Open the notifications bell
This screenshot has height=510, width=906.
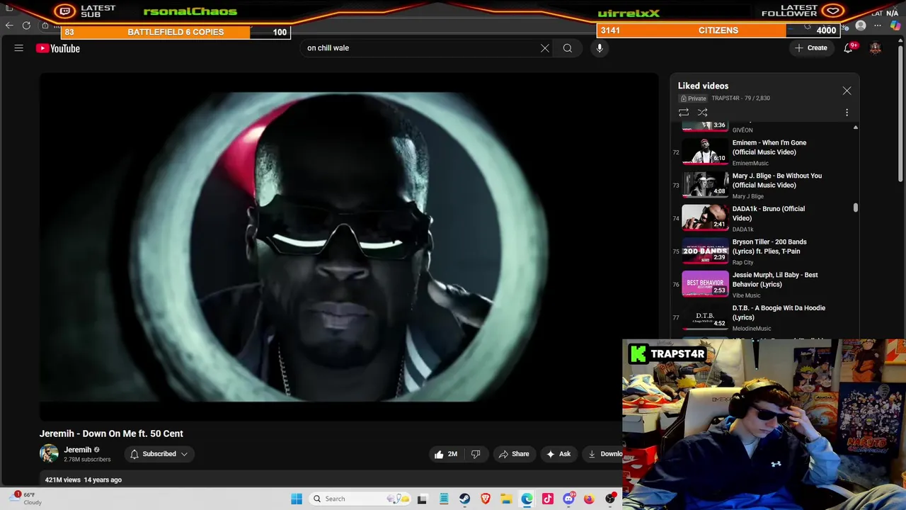848,48
